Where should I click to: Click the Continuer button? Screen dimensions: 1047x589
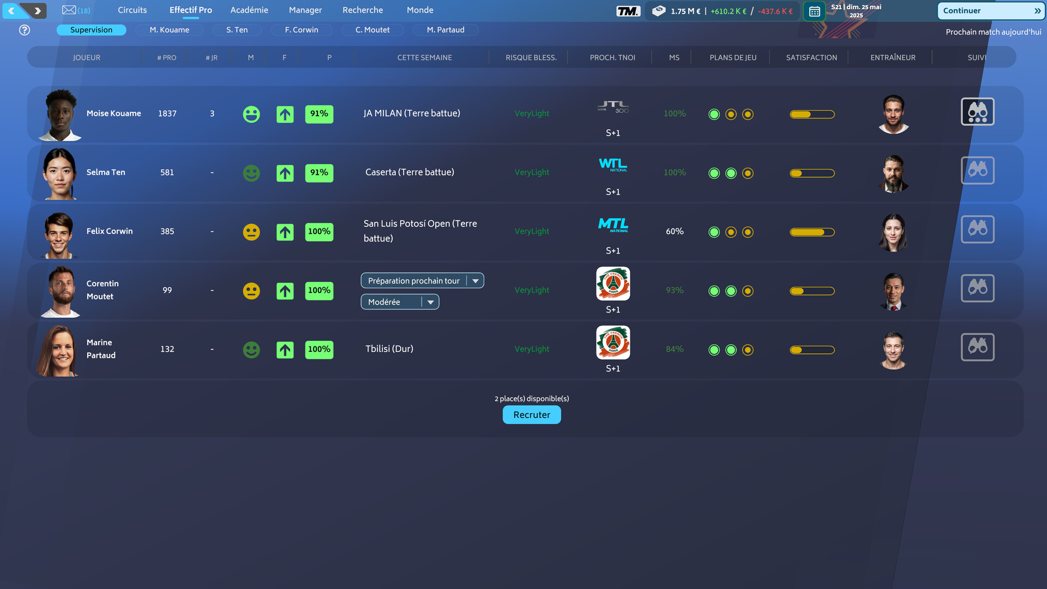pyautogui.click(x=991, y=11)
